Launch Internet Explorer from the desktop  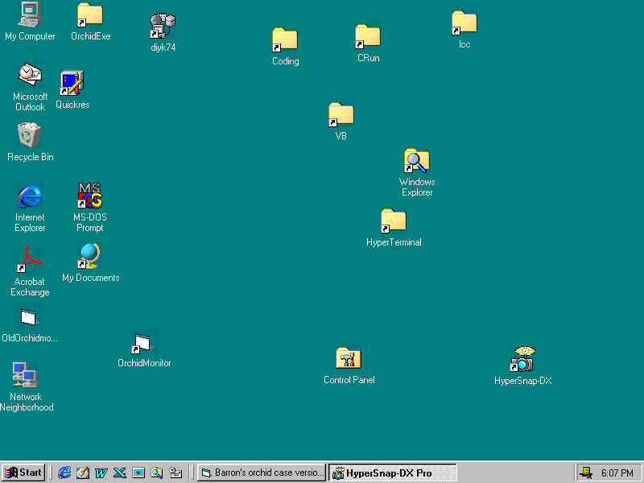click(x=30, y=196)
